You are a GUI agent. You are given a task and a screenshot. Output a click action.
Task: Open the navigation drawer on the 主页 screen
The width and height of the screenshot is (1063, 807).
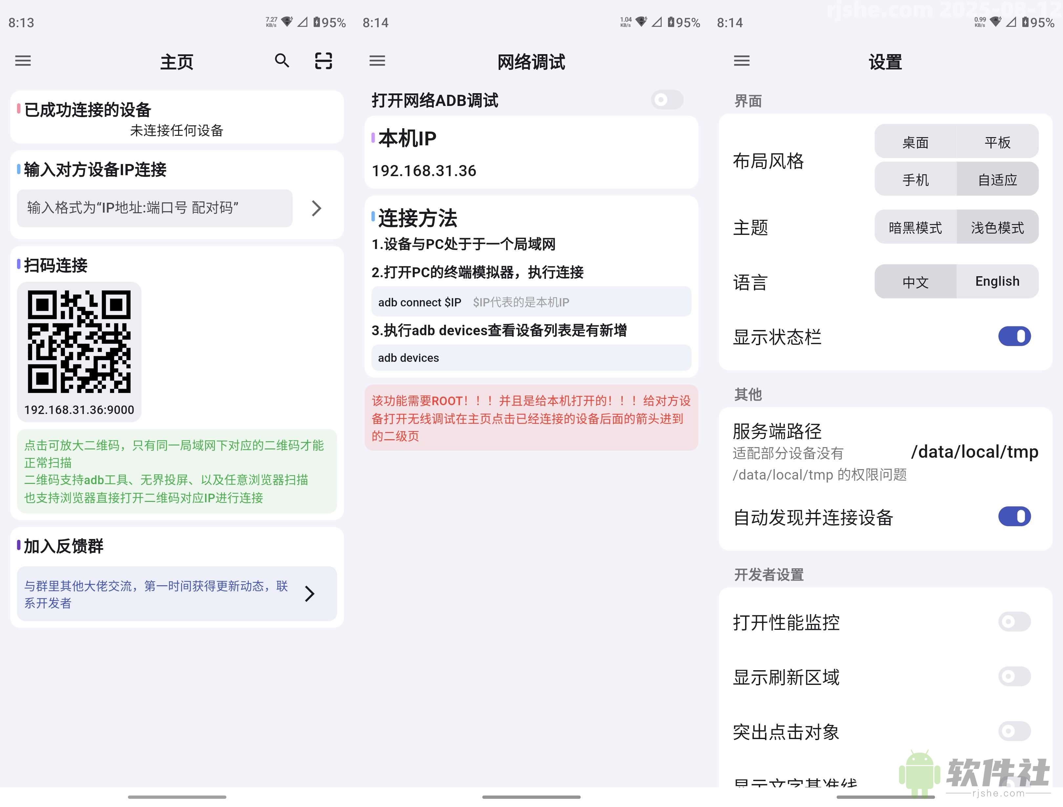[x=22, y=61]
